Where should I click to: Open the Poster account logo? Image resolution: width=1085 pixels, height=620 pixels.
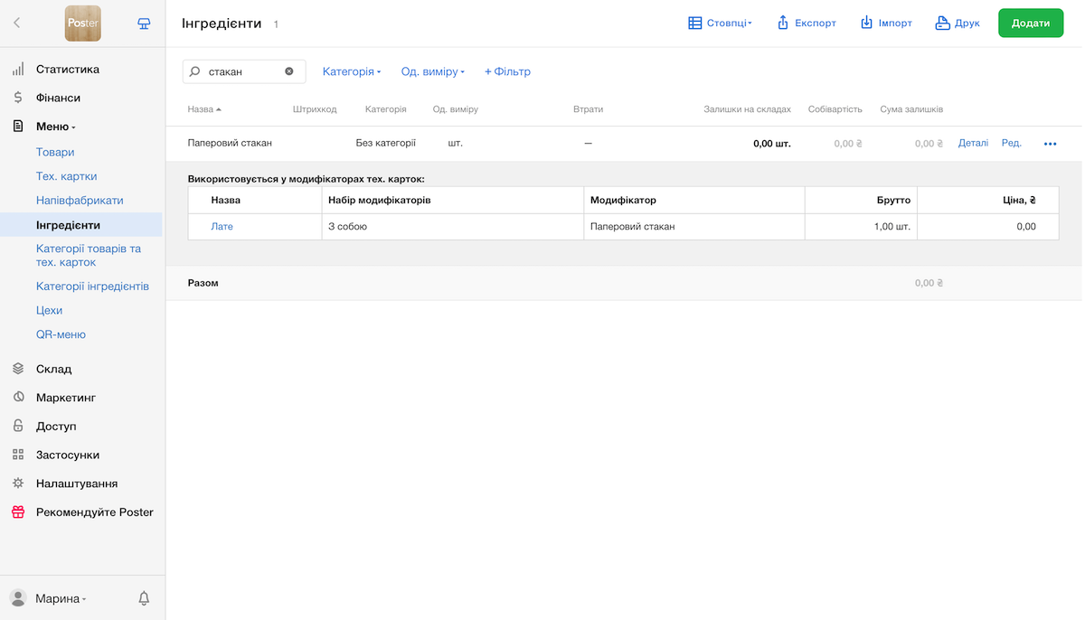click(82, 23)
